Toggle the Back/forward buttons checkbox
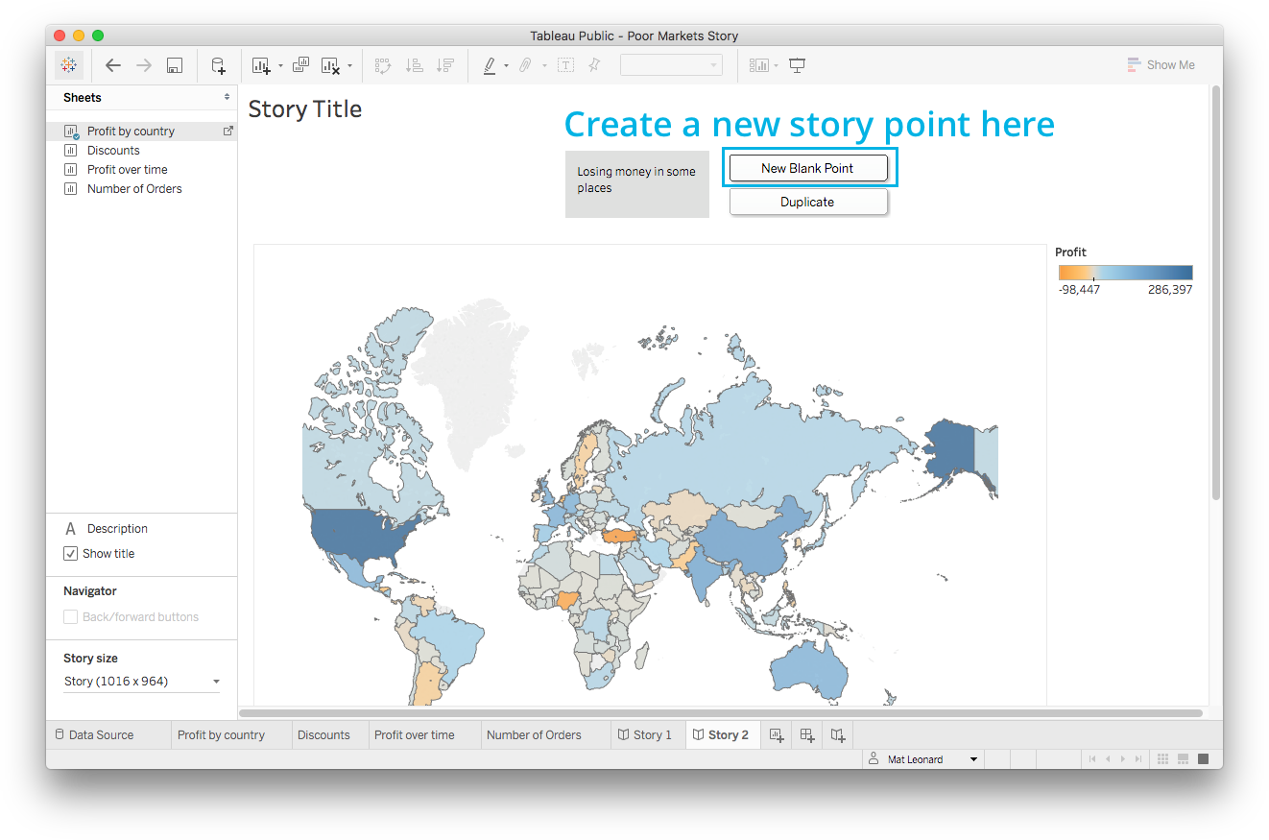 [x=71, y=617]
